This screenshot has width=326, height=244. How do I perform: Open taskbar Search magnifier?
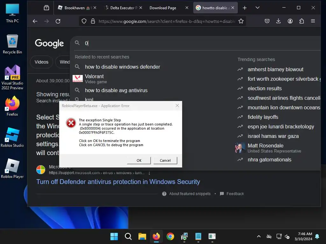point(128,236)
